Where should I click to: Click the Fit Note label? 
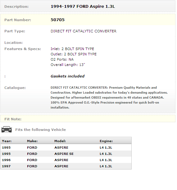coord(13,119)
